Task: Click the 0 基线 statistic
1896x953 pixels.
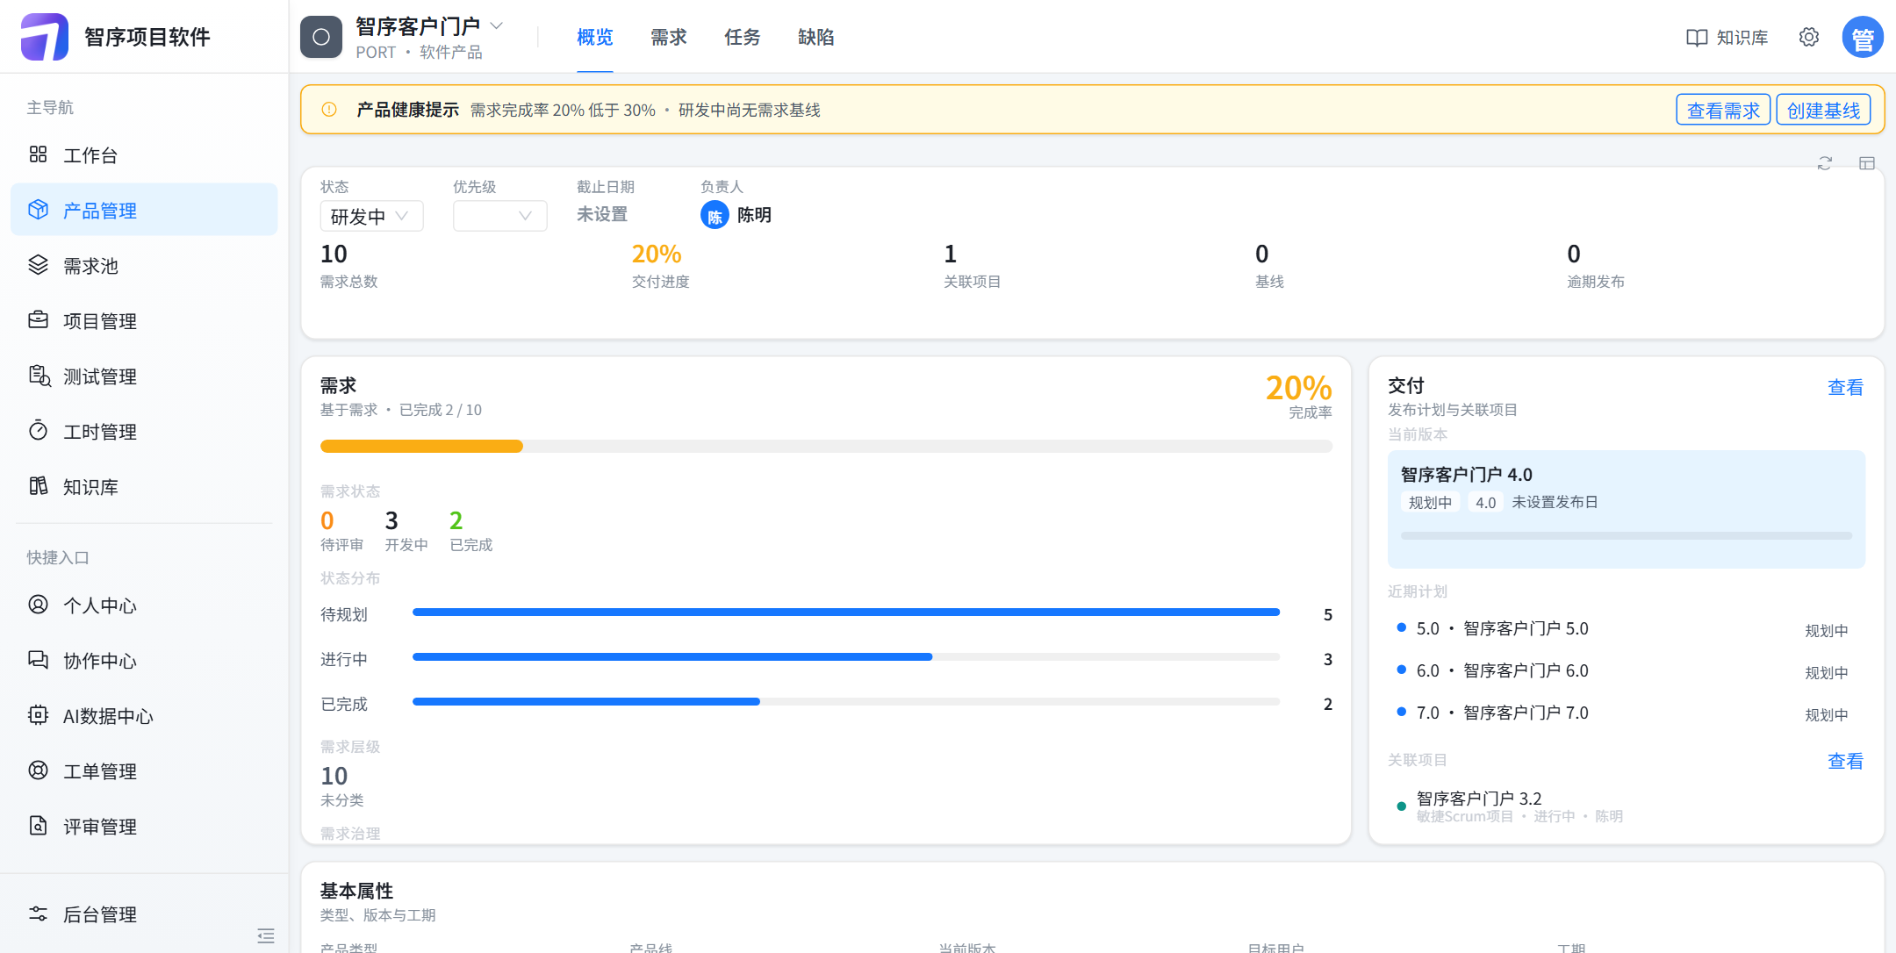Action: click(1269, 265)
